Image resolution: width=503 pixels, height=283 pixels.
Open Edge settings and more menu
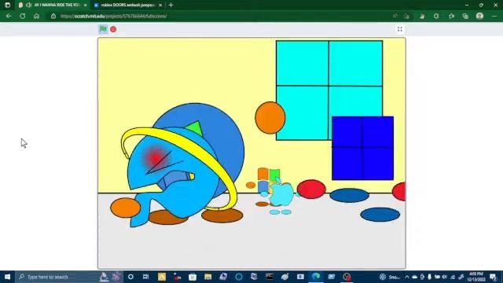coord(494,16)
